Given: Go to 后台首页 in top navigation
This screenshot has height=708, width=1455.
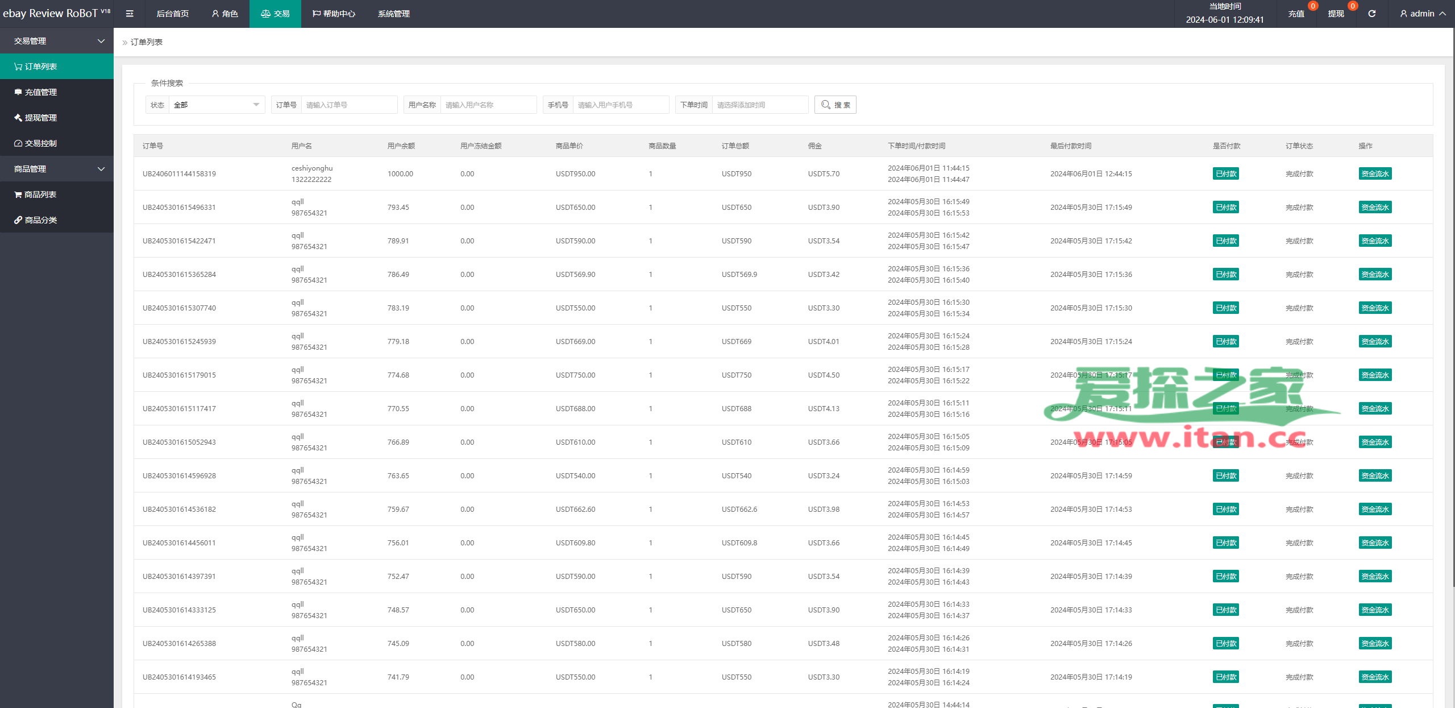Looking at the screenshot, I should [172, 14].
